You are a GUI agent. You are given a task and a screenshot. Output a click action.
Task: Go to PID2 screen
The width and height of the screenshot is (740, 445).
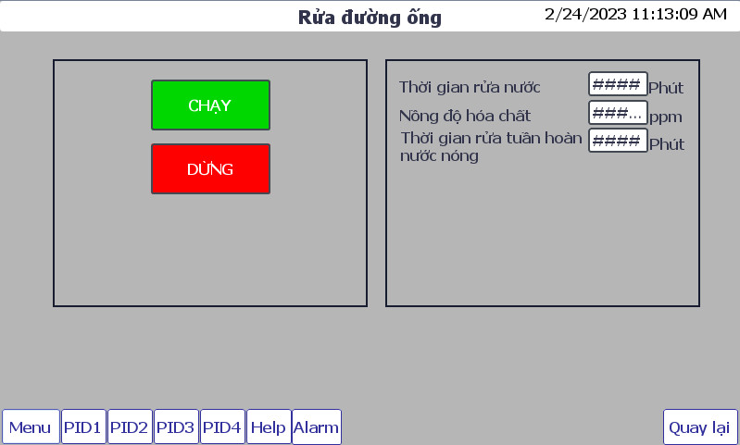pyautogui.click(x=130, y=427)
